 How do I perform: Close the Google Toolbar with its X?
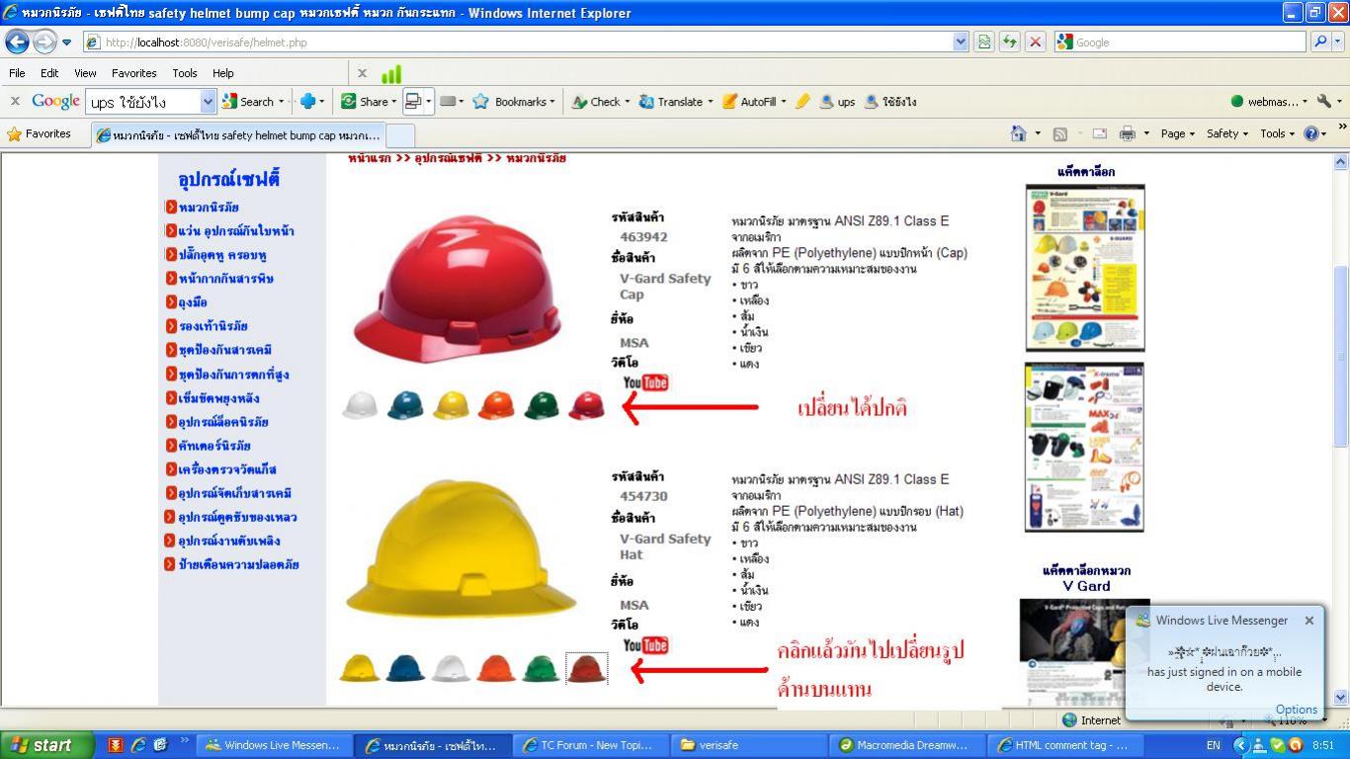[15, 101]
